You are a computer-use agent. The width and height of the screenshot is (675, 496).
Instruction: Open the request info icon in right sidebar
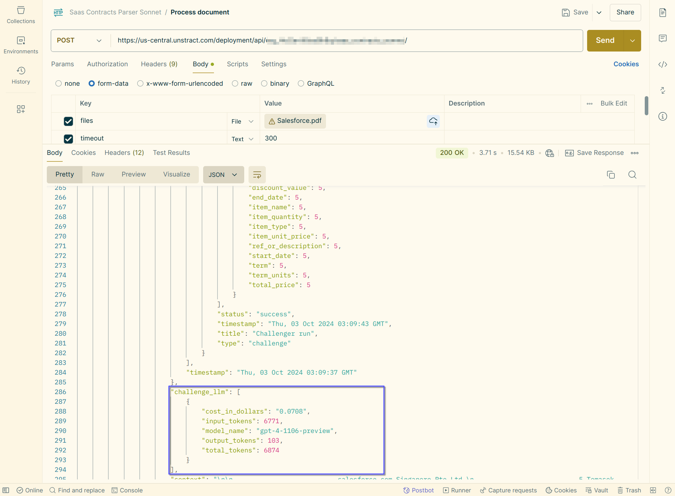tap(663, 116)
